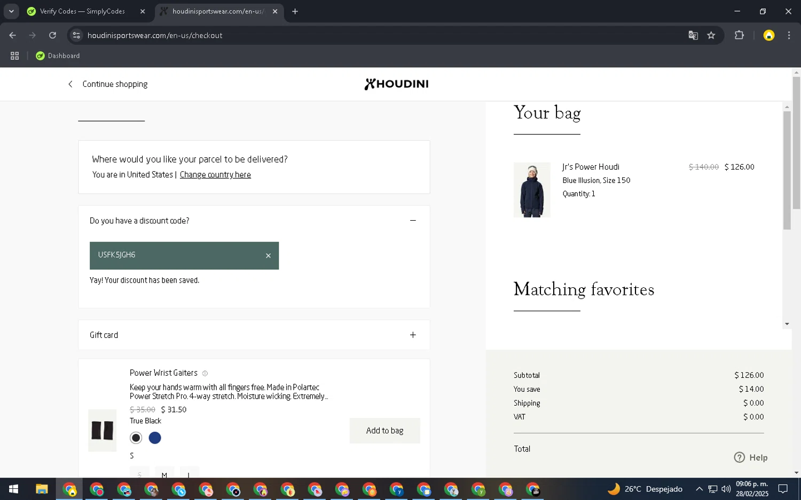
Task: Click the translate page icon
Action: [x=693, y=35]
